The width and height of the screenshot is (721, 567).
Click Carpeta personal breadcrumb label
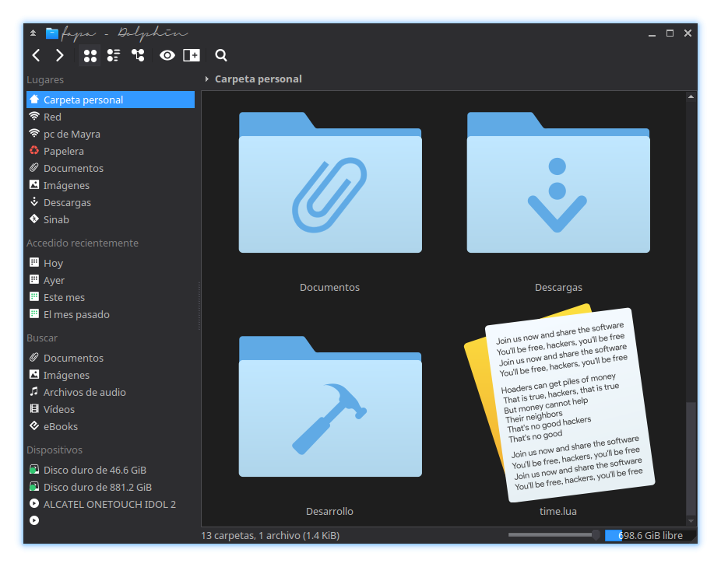point(259,79)
